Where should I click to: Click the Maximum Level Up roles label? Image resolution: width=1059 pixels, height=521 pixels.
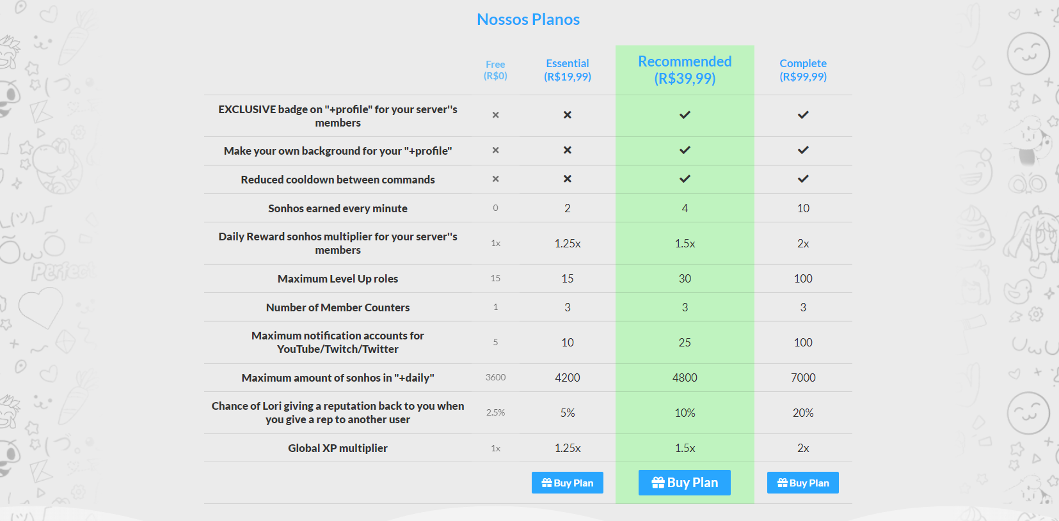tap(338, 279)
